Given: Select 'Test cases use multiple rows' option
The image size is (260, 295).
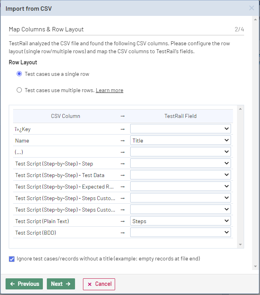Looking at the screenshot, I should (19, 90).
